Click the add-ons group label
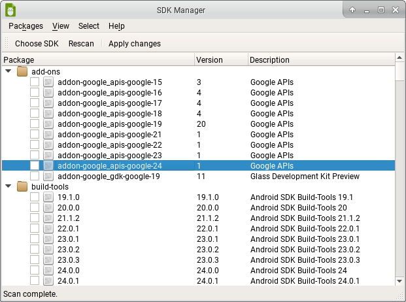 (x=46, y=72)
